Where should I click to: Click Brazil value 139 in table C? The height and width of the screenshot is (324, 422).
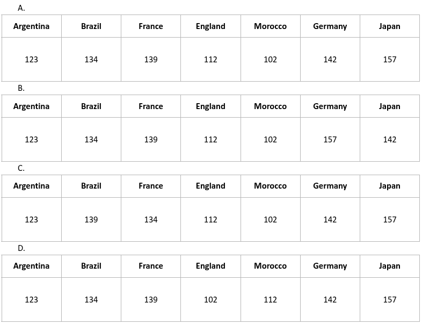click(91, 220)
